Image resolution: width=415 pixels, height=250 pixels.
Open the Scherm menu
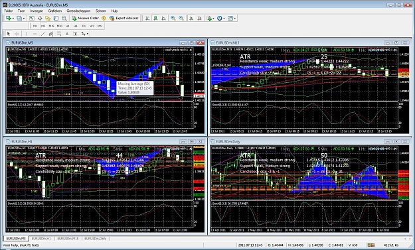[101, 11]
